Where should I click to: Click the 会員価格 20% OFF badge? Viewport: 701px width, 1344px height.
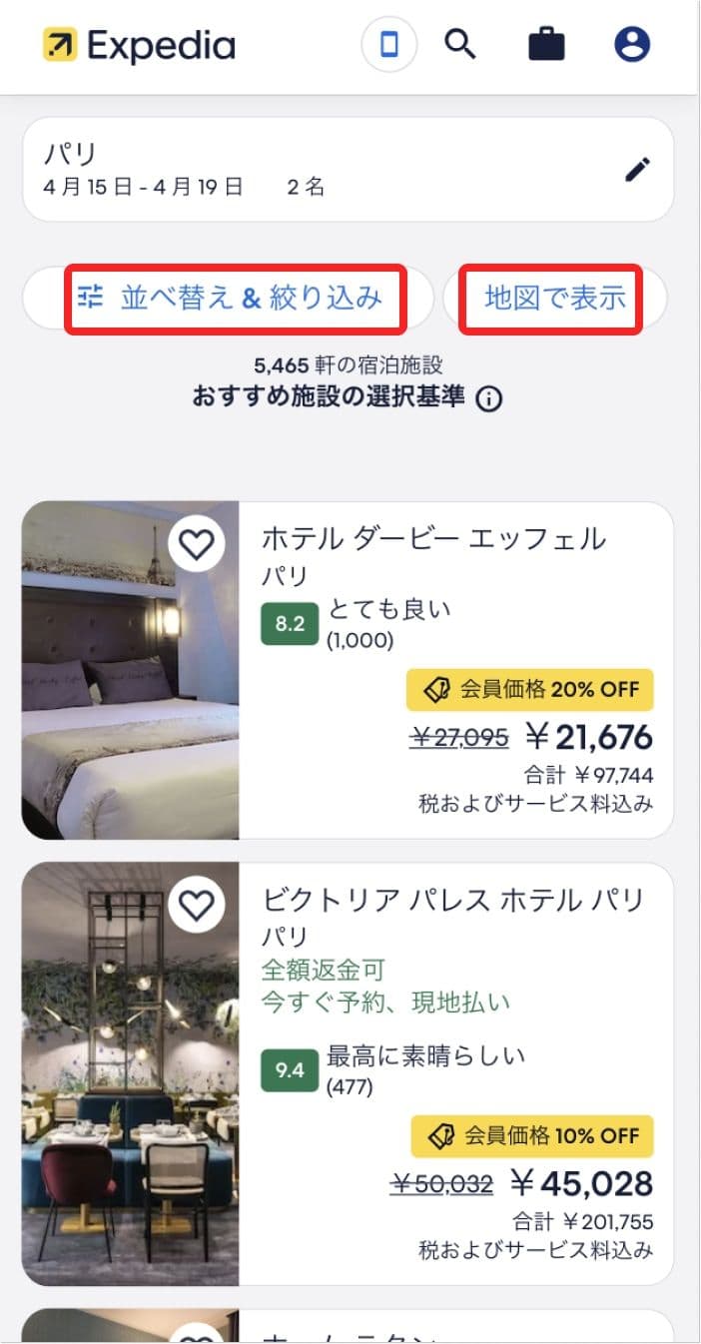point(530,689)
